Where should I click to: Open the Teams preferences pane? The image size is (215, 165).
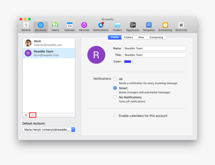tap(55, 27)
